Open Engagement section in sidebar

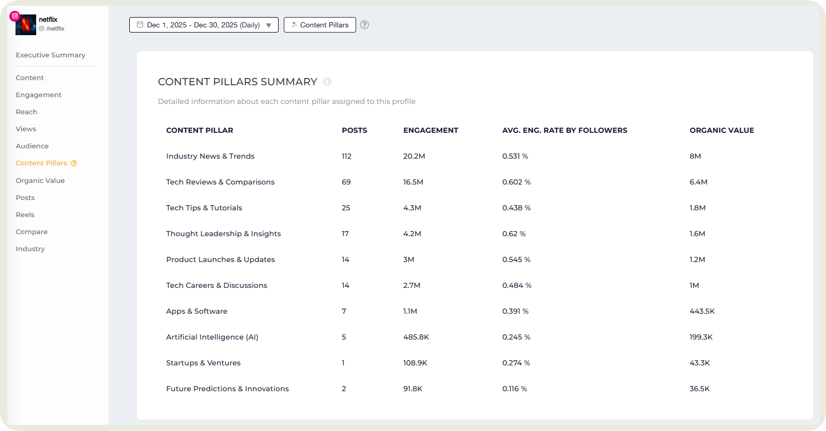[39, 95]
